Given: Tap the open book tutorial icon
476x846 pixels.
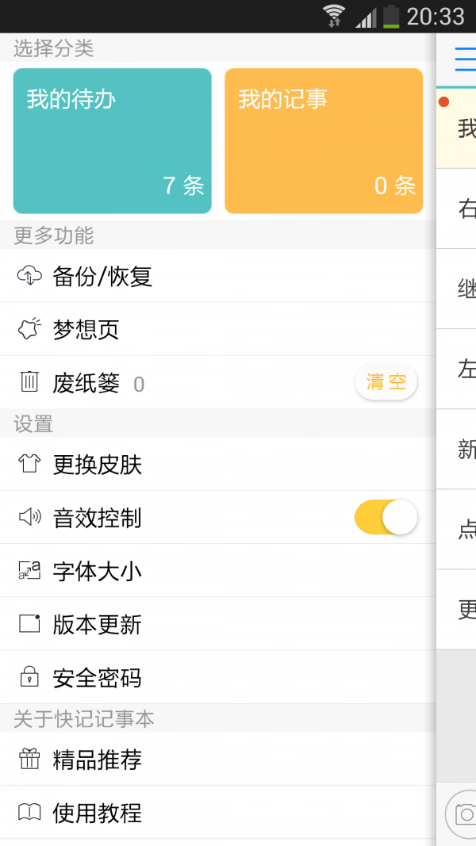Looking at the screenshot, I should pos(29,813).
